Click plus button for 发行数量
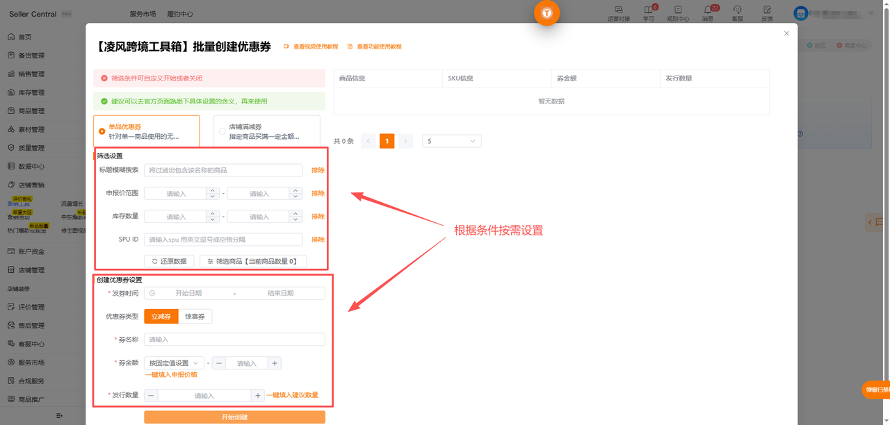This screenshot has height=425, width=890. [257, 396]
